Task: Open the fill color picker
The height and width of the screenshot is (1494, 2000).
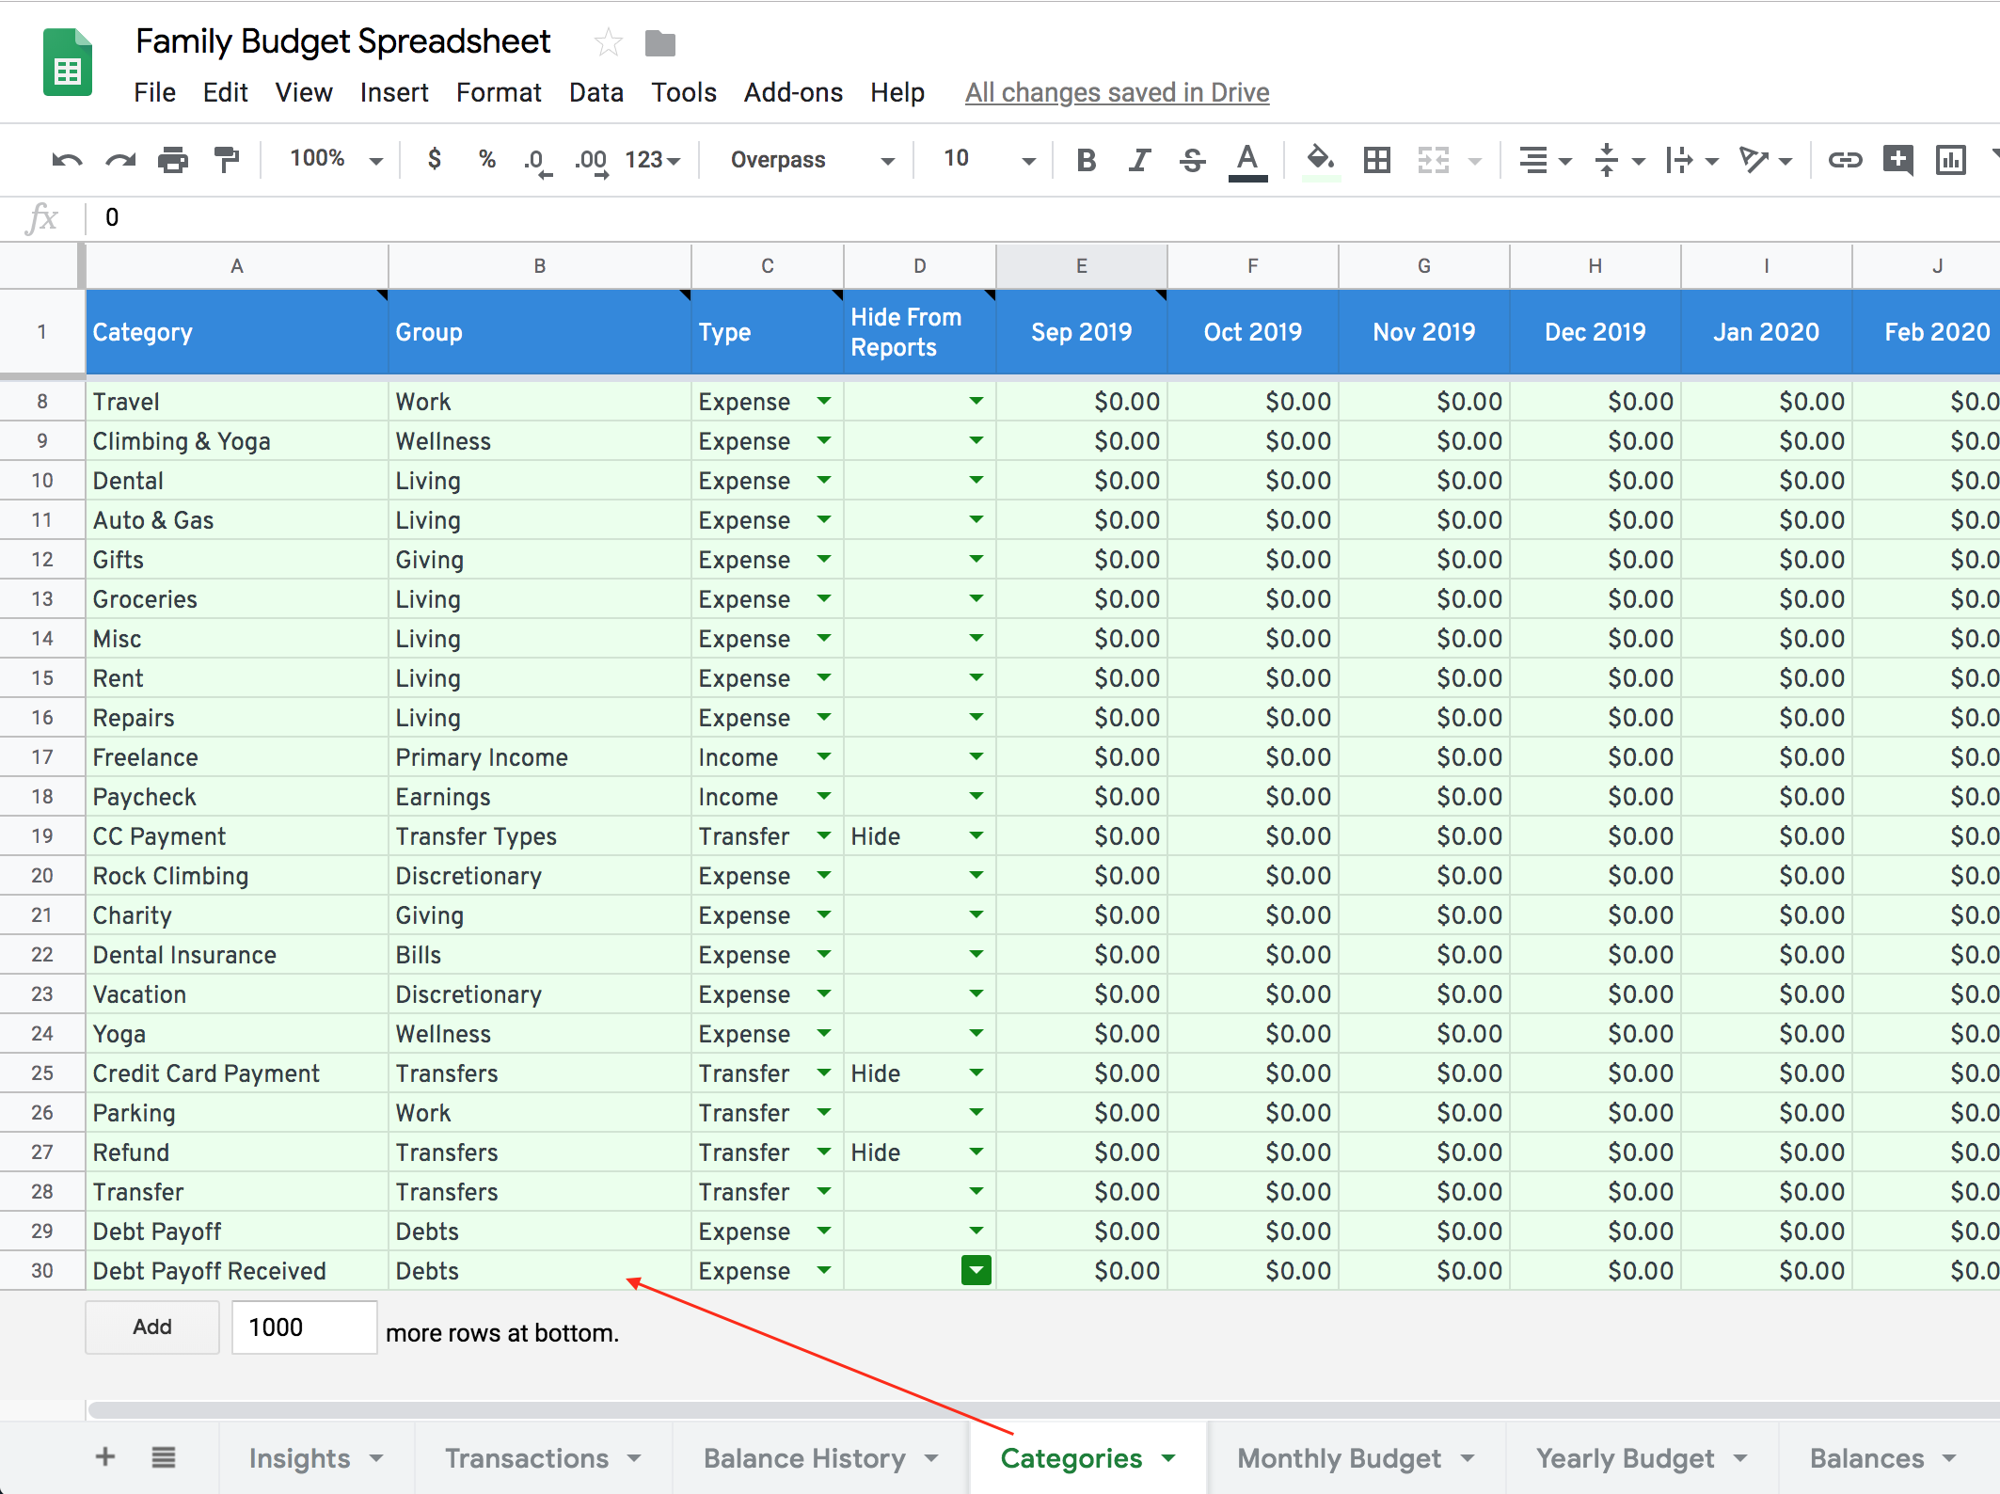Action: 1321,160
